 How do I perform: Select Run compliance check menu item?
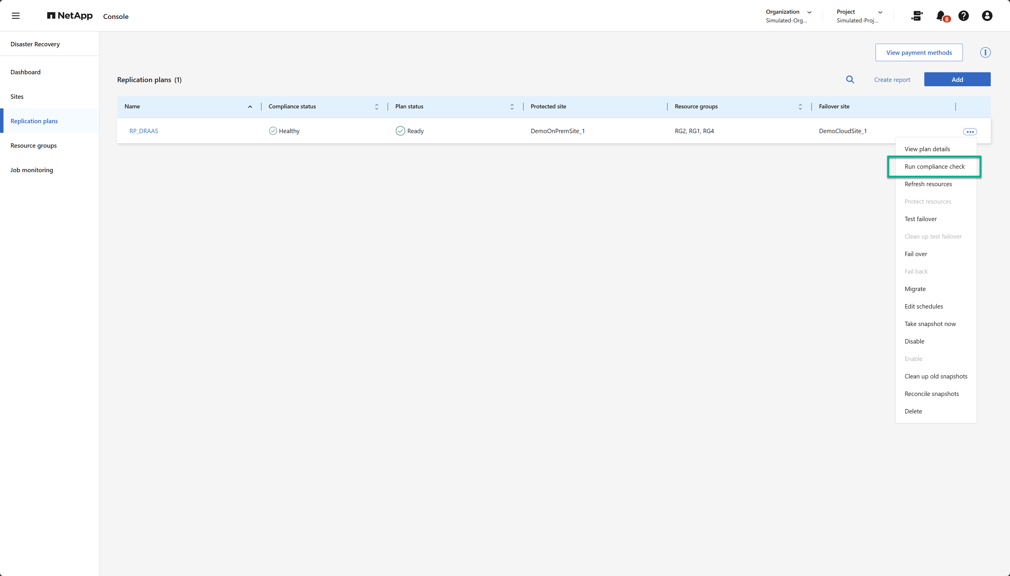tap(935, 167)
